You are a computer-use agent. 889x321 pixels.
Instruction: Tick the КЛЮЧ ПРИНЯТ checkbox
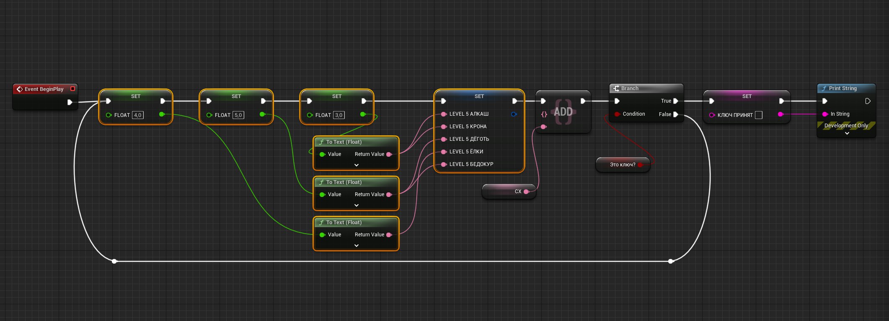coord(759,115)
